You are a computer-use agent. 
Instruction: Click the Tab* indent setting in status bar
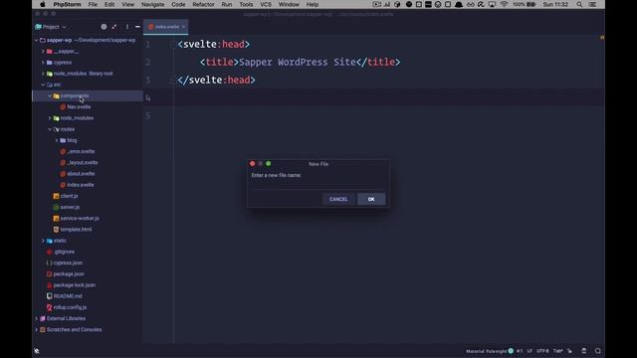[x=558, y=351]
